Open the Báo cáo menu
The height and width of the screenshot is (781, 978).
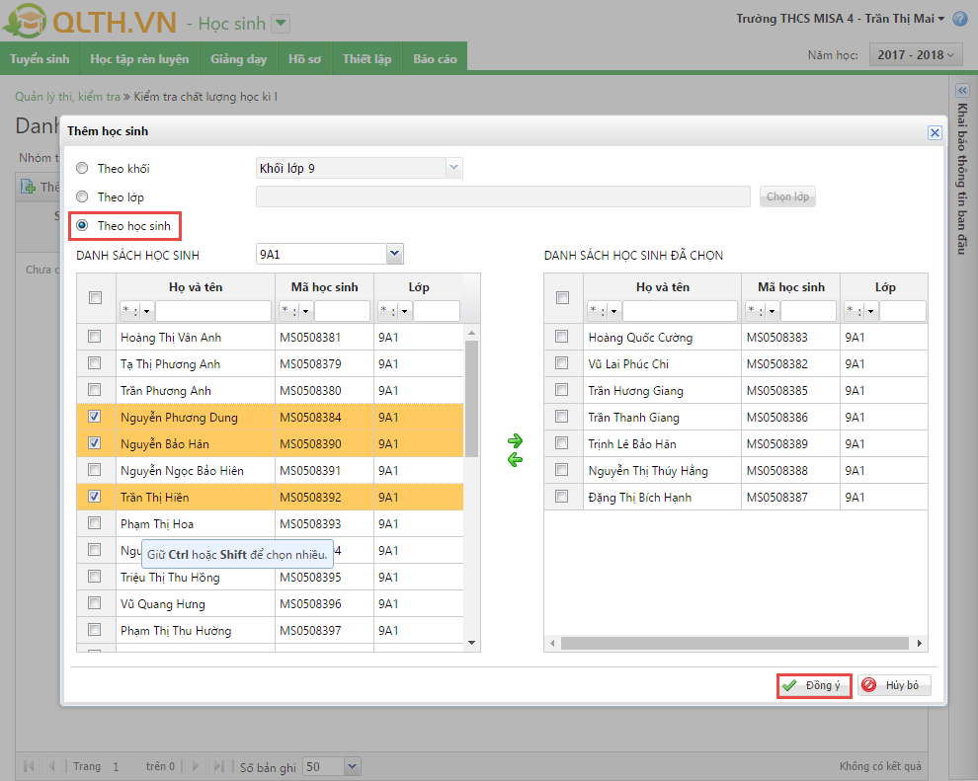click(x=435, y=59)
